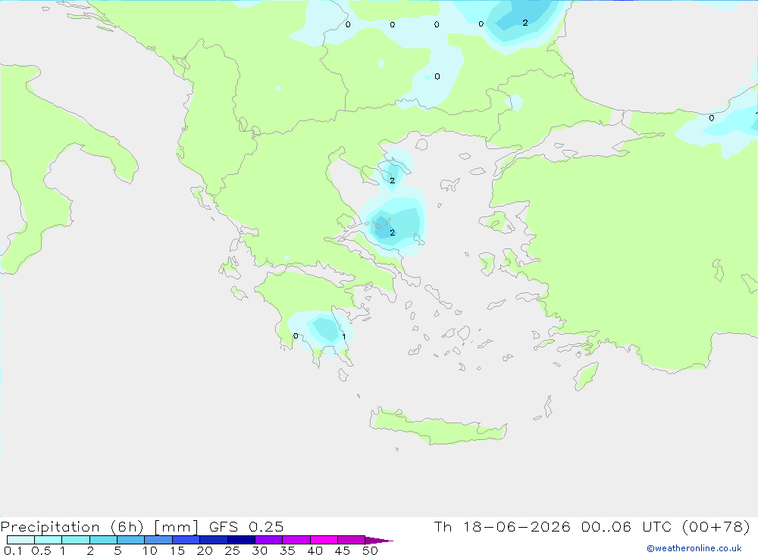Click the '25' legend scale label
This screenshot has height=555, width=758.
pos(232,550)
